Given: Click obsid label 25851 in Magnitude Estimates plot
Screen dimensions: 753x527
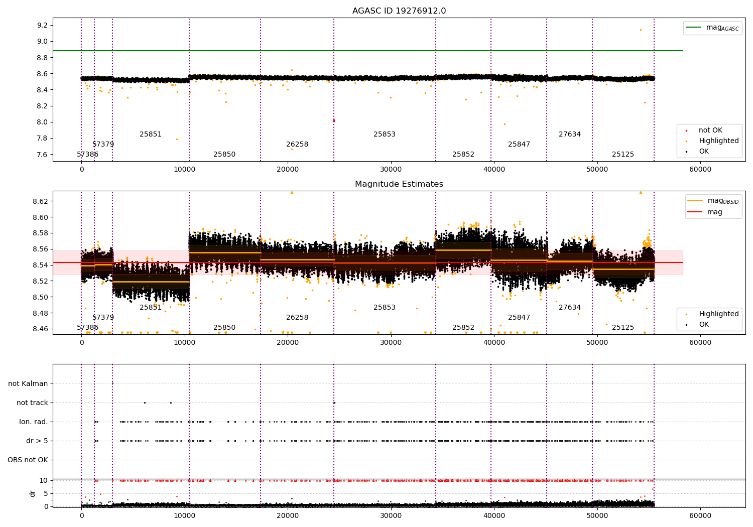Looking at the screenshot, I should point(151,308).
